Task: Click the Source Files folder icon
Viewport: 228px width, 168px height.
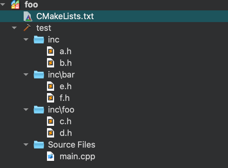Action: pos(39,145)
